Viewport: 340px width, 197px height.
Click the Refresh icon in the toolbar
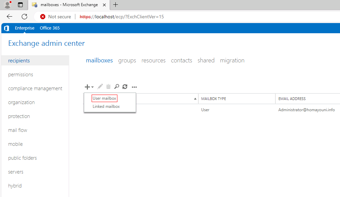(x=125, y=87)
